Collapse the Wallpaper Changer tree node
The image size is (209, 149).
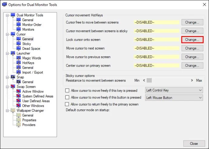pos(7,111)
